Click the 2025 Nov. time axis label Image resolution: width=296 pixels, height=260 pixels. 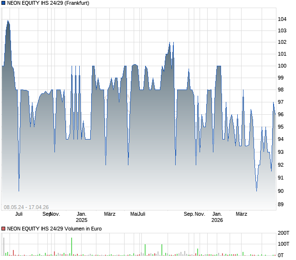200,214
